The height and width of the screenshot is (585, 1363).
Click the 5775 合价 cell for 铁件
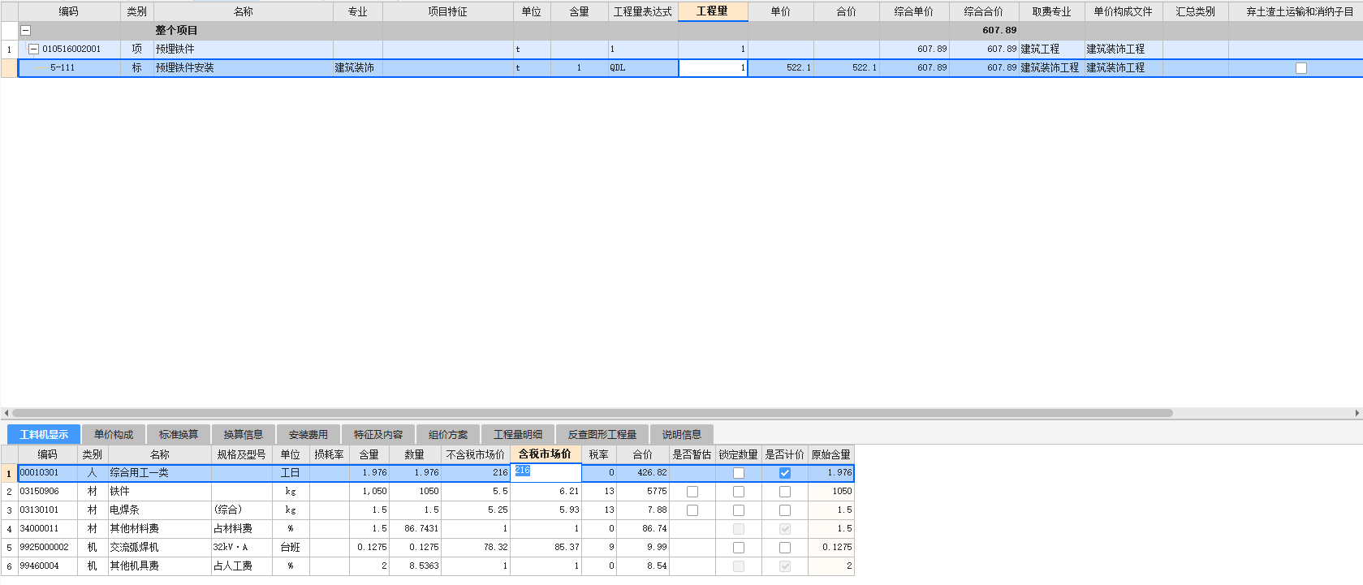coord(643,491)
